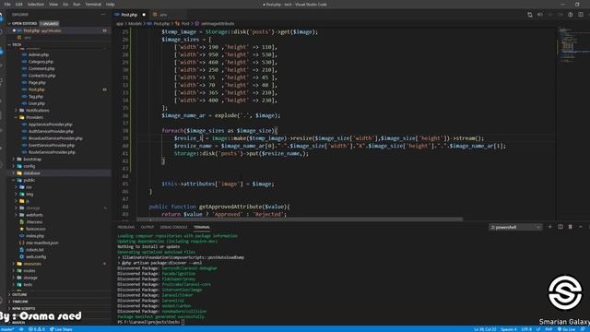Open the powershell terminal selector dropdown
Viewport: 590px width, 332px height.
515,227
